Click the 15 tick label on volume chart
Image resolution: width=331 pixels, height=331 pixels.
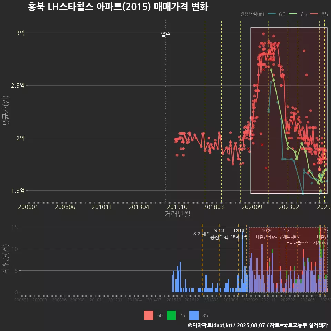(15, 227)
